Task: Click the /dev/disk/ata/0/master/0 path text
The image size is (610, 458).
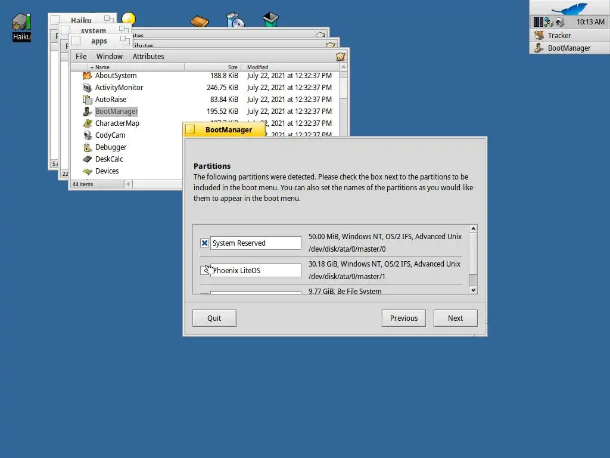Action: (347, 249)
